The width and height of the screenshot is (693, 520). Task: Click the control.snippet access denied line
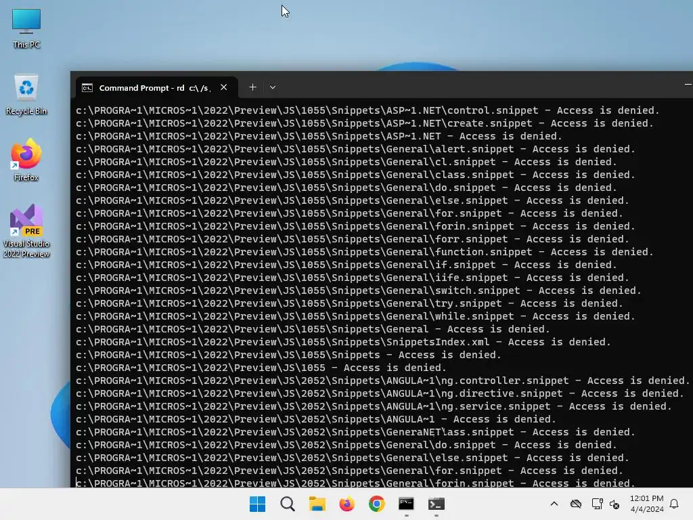point(367,110)
